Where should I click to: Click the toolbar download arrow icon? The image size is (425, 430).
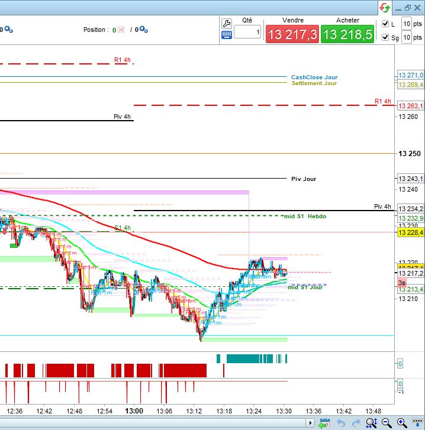[x=417, y=423]
